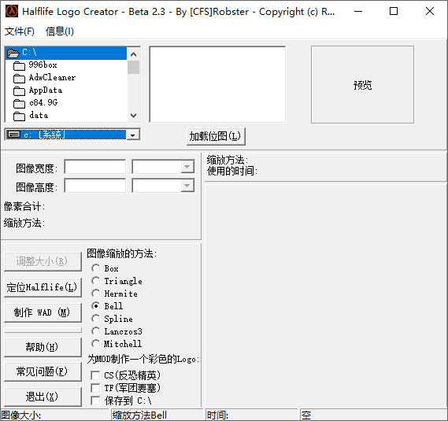Click the 常见问题(F) button
The width and height of the screenshot is (448, 421).
pos(43,371)
